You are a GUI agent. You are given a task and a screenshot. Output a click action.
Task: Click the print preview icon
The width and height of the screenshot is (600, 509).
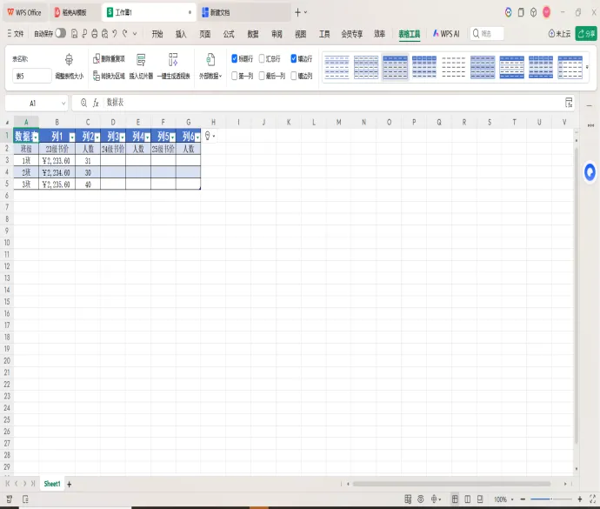point(105,34)
